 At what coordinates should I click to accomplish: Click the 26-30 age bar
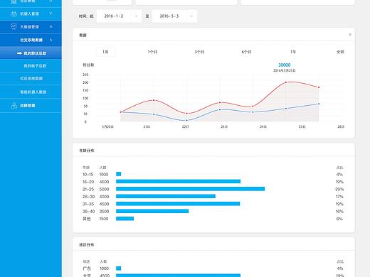point(166,196)
